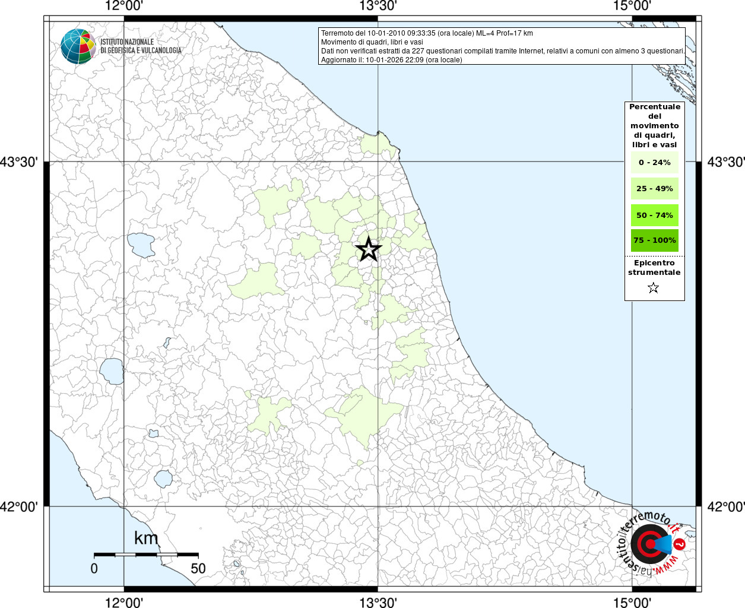Click the 15°00' label on the bottom axis
This screenshot has height=608, width=745.
(632, 602)
